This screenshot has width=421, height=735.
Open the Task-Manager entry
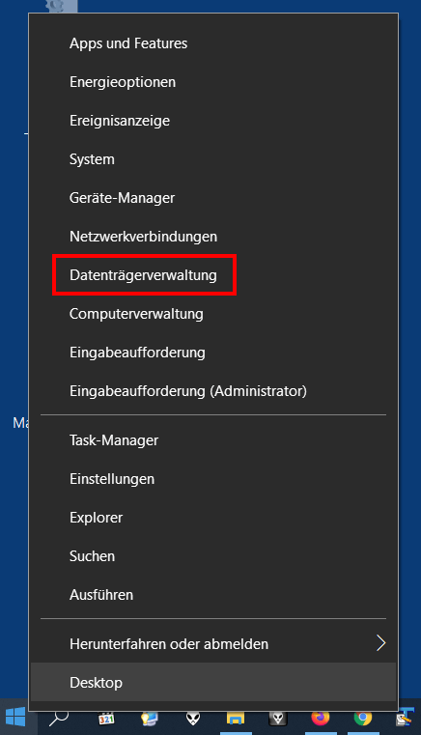[x=214, y=440]
